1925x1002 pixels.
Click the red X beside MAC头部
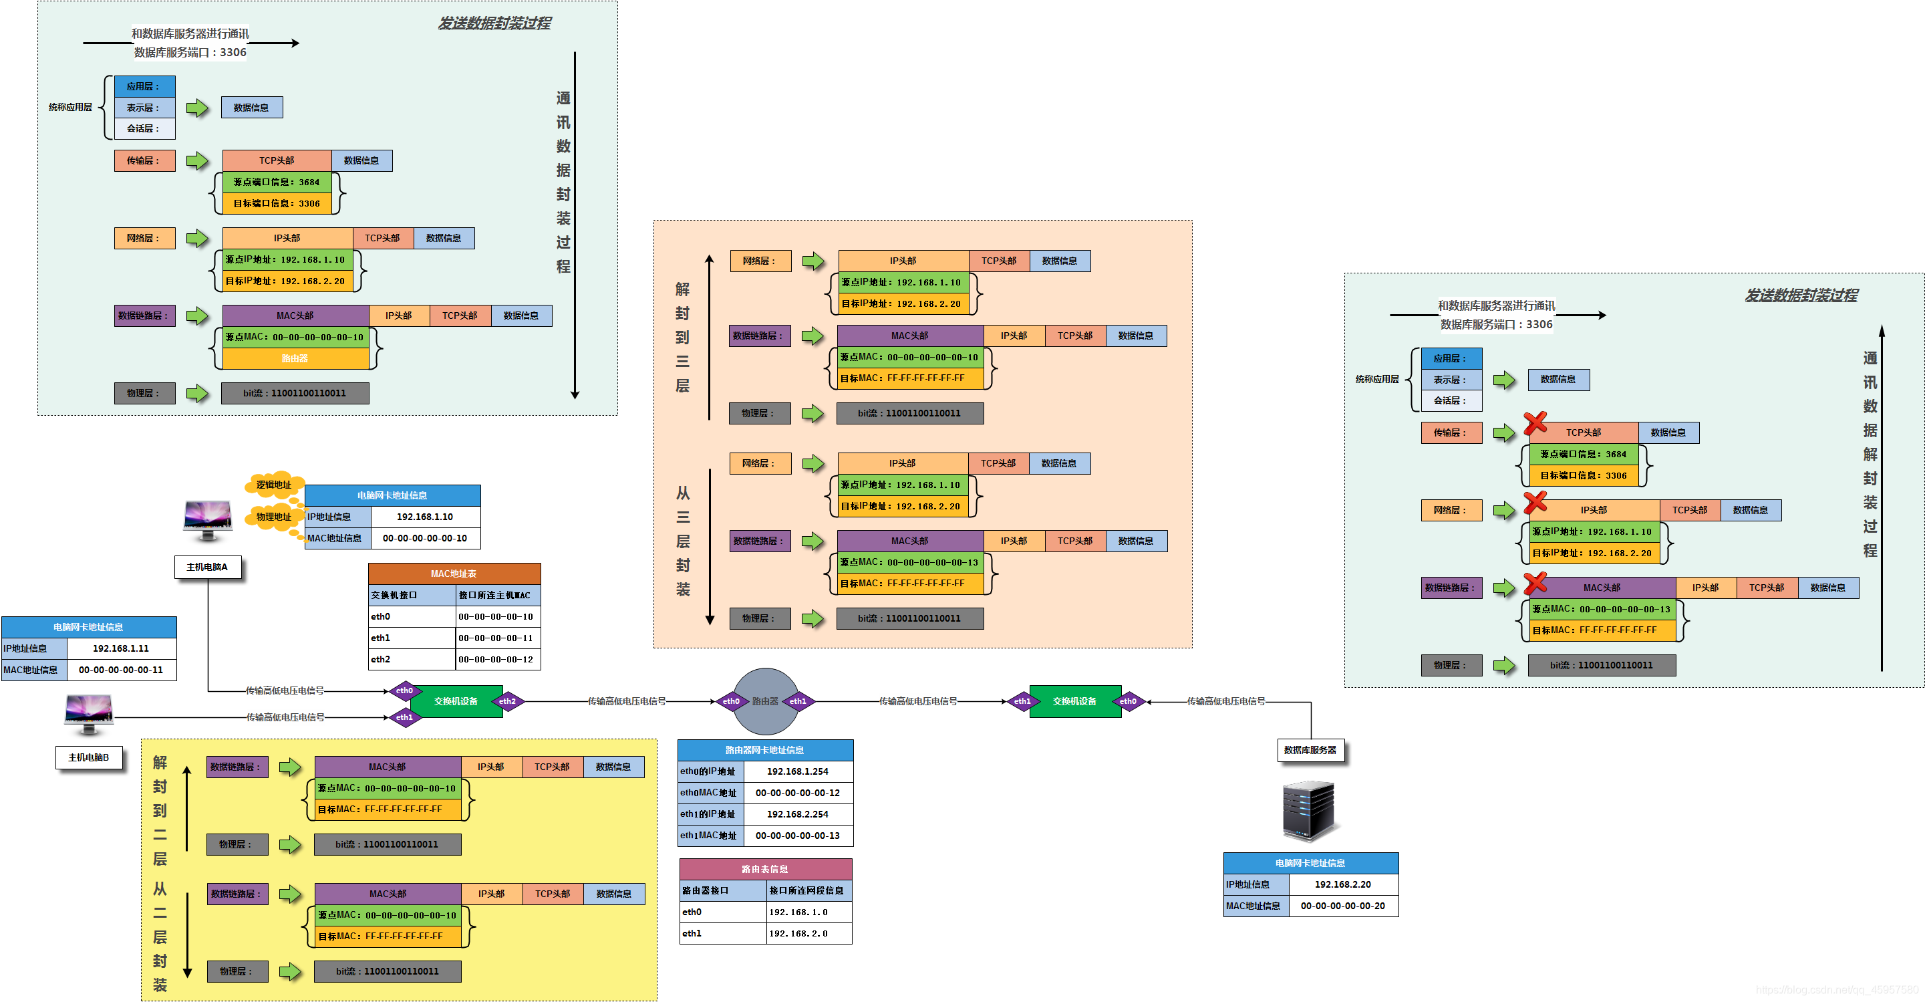(1535, 584)
